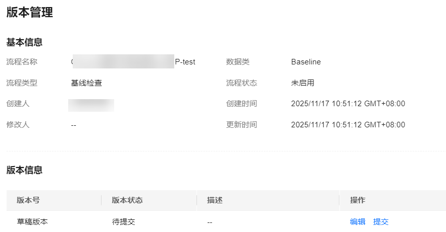Viewport: 446px width, 232px height.
Task: Click the 基本信息 section heading
Action: [24, 42]
